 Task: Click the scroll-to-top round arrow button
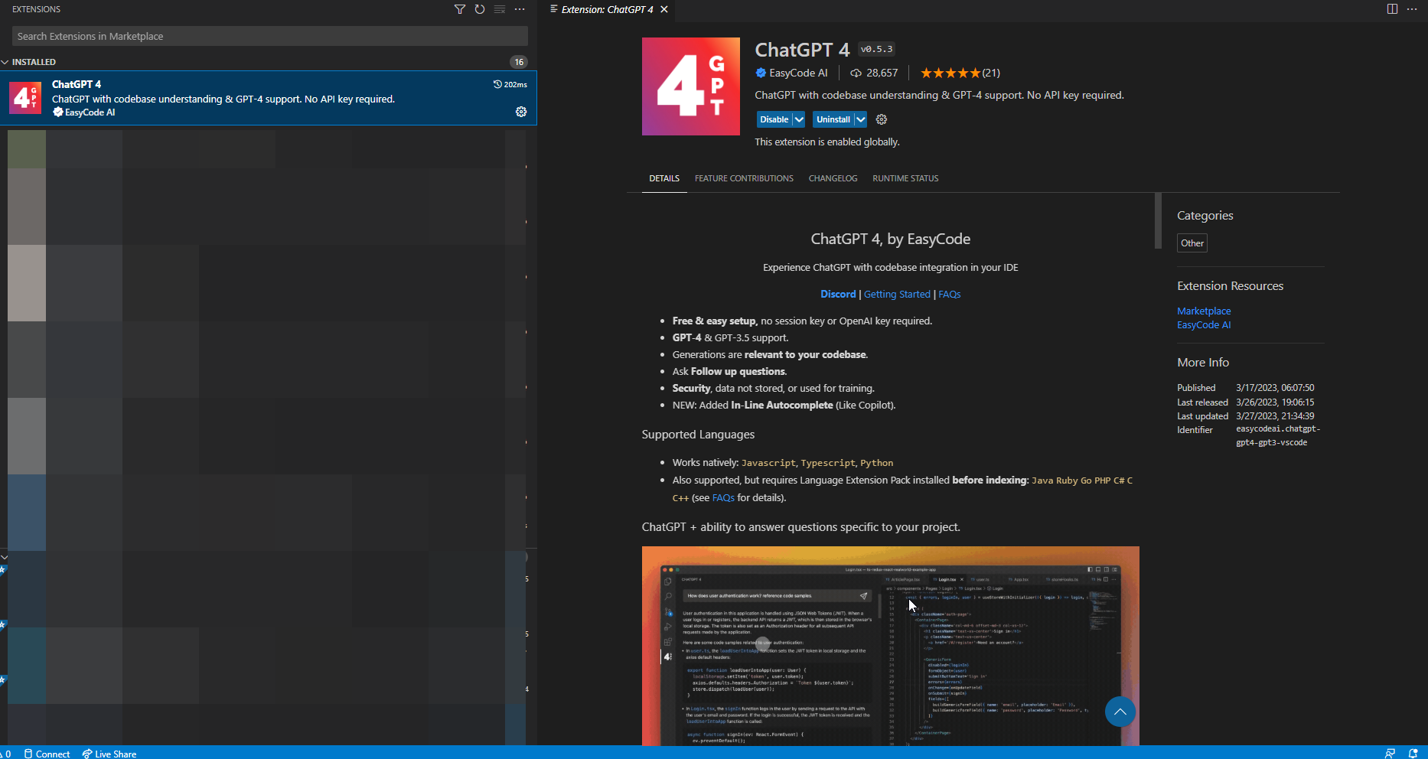(1120, 712)
